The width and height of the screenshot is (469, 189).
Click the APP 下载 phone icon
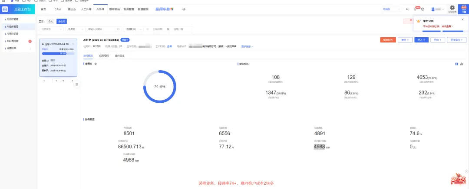tap(464, 9)
